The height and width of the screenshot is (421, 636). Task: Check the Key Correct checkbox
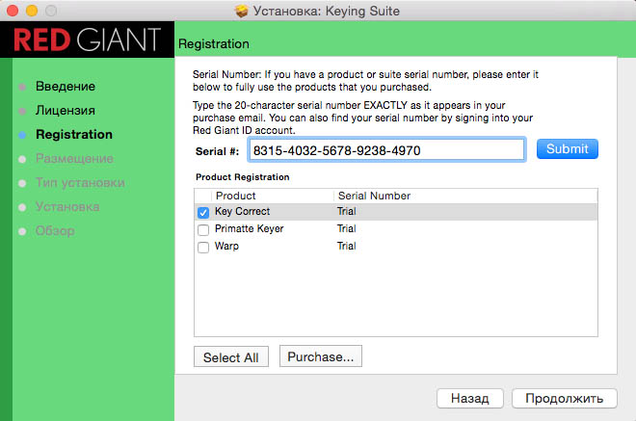point(203,213)
